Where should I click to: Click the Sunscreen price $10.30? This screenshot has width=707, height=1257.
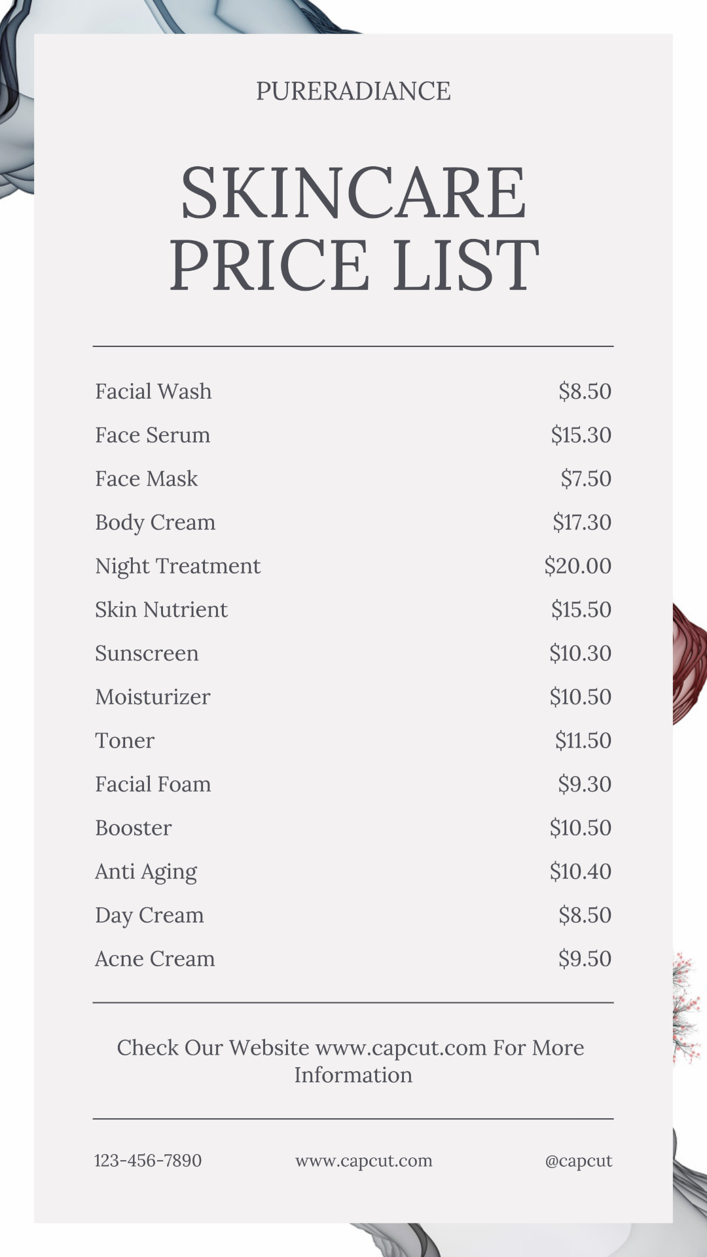(580, 653)
